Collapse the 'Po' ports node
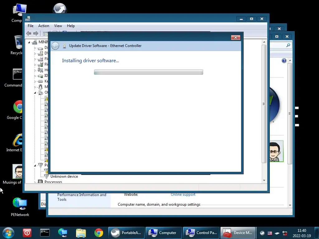This screenshot has width=319, height=239. click(x=35, y=166)
